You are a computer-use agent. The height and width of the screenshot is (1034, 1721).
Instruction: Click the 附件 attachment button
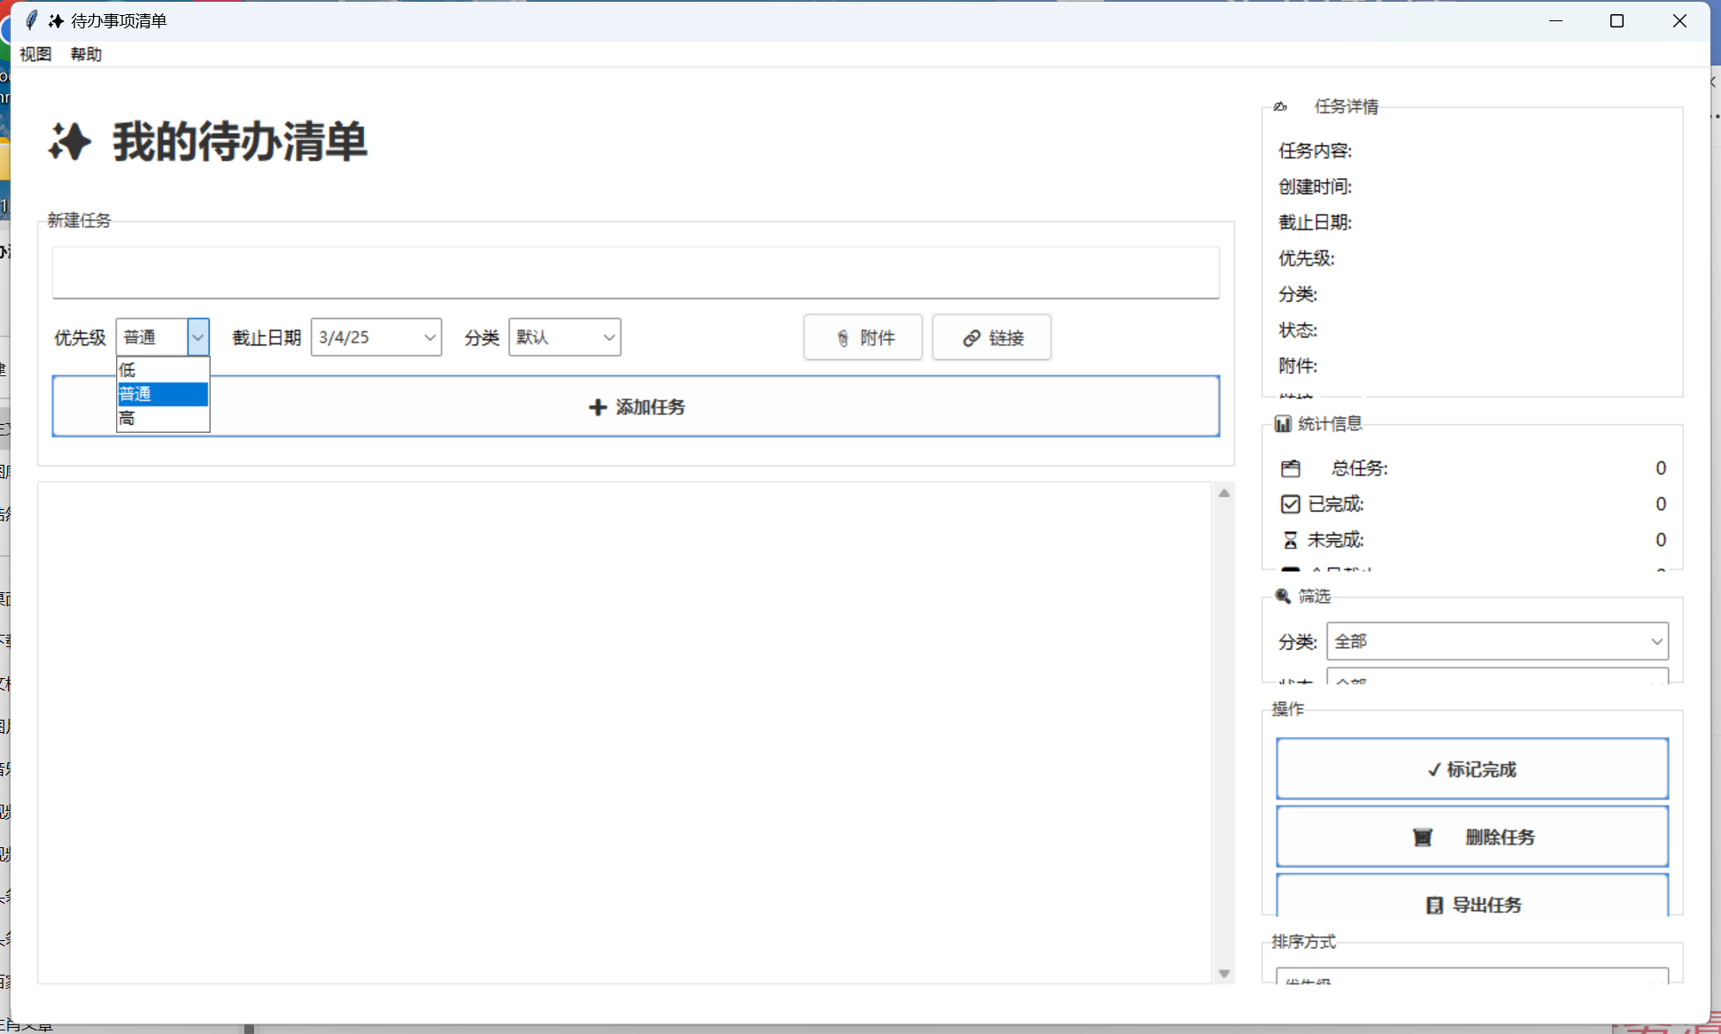tap(863, 337)
